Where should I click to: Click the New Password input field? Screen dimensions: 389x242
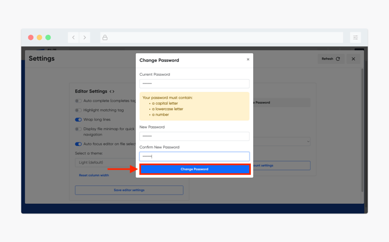pyautogui.click(x=195, y=136)
